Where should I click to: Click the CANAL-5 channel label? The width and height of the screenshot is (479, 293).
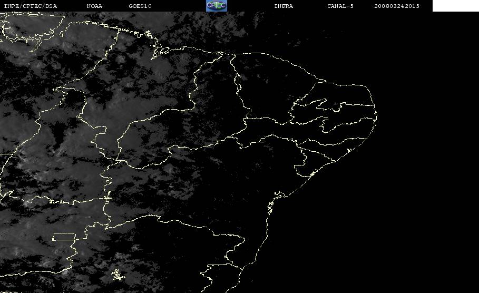[340, 6]
